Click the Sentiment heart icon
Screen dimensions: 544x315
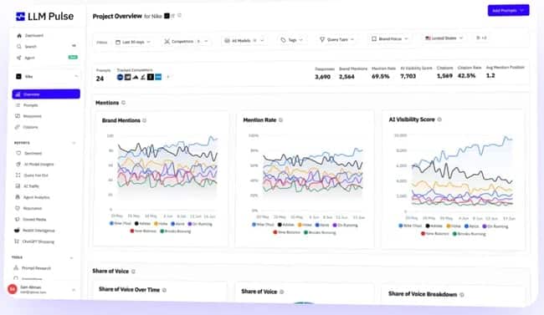point(18,153)
